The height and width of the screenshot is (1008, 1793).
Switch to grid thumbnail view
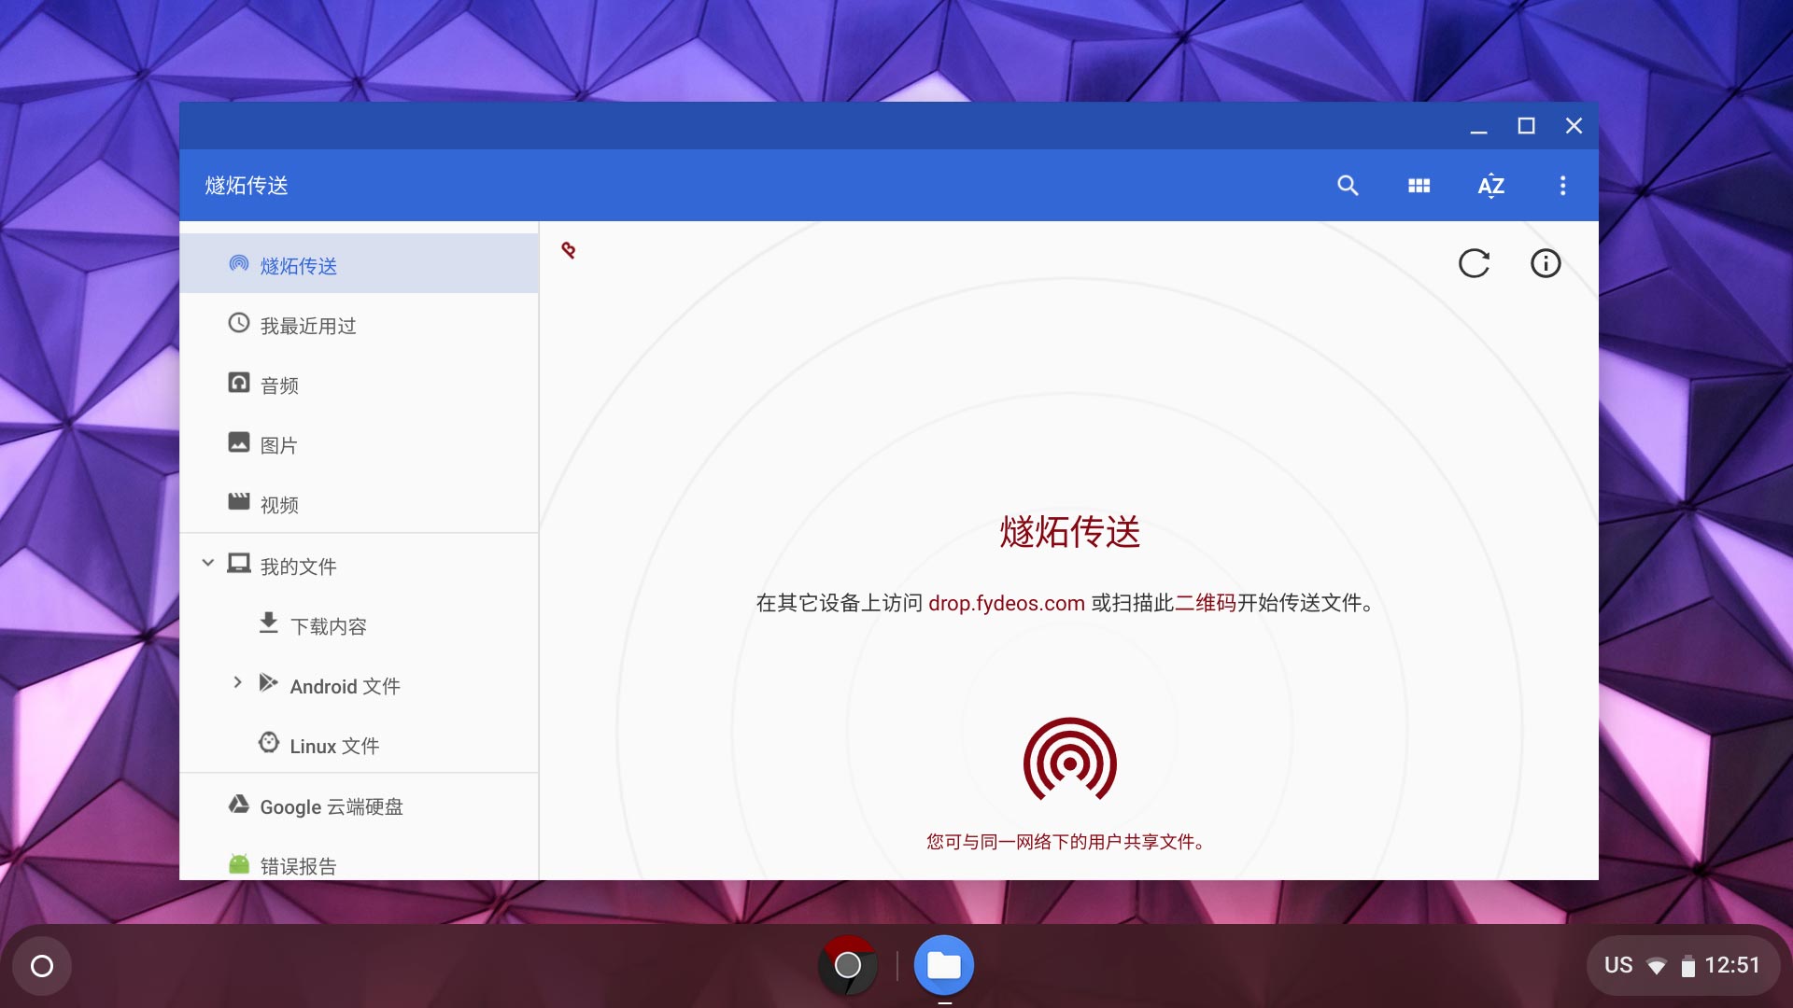[1419, 186]
